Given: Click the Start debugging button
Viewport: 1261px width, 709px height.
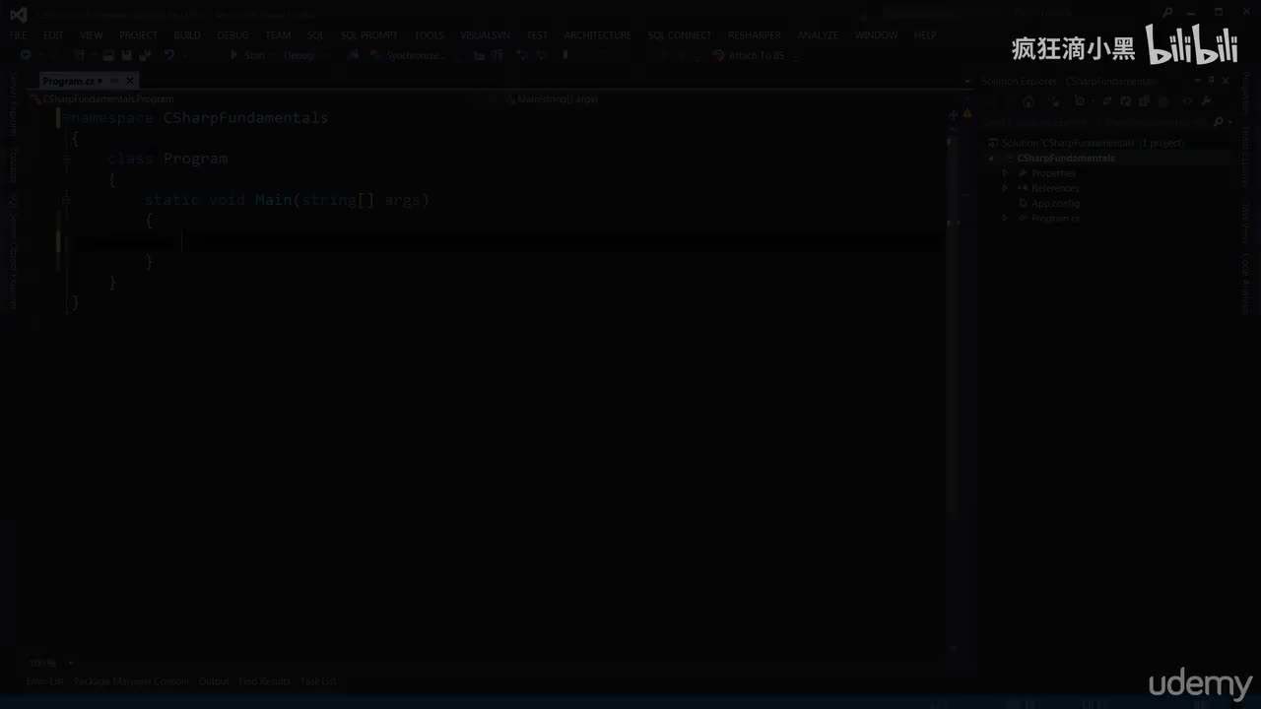Looking at the screenshot, I should (x=247, y=56).
